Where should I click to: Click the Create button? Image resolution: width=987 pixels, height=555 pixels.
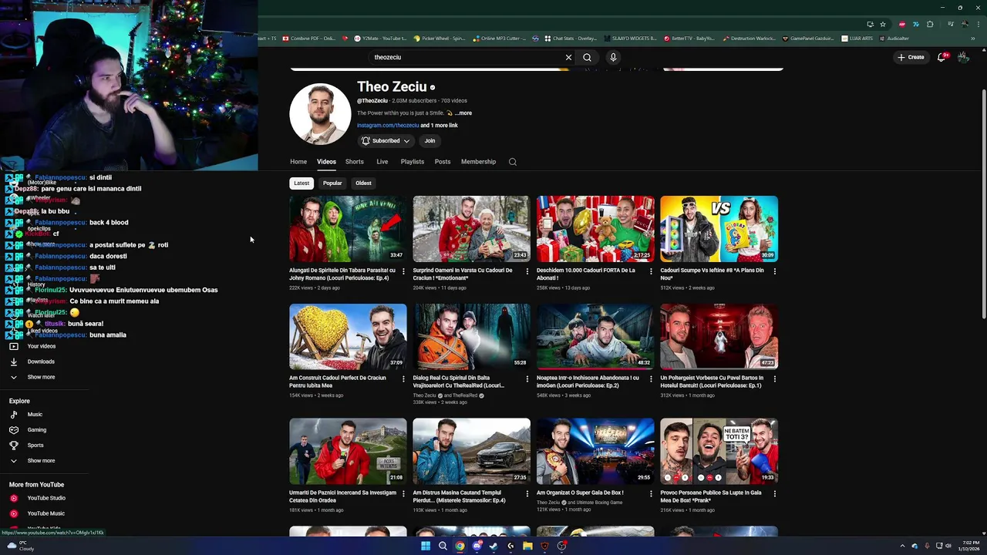click(911, 57)
